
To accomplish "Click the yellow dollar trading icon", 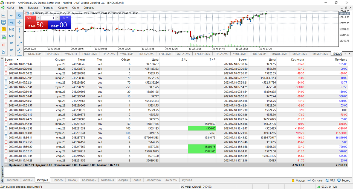I will click(4, 29).
